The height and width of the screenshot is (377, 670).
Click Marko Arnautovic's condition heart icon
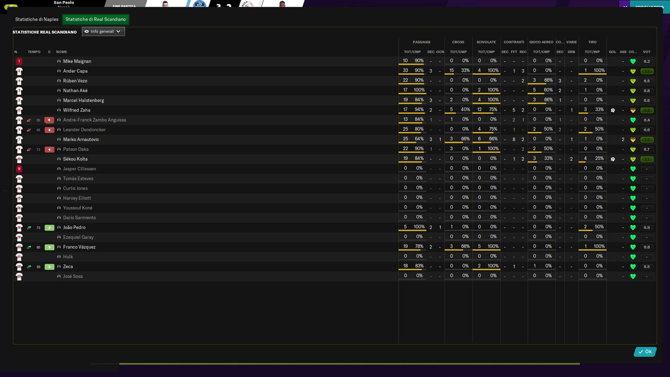pos(633,140)
